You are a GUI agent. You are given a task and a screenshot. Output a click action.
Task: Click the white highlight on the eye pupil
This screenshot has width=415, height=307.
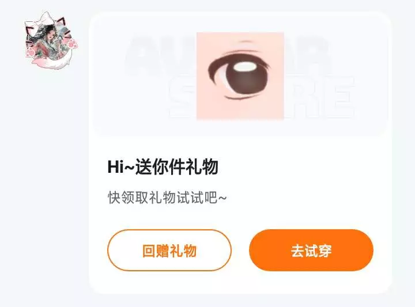[x=246, y=66]
